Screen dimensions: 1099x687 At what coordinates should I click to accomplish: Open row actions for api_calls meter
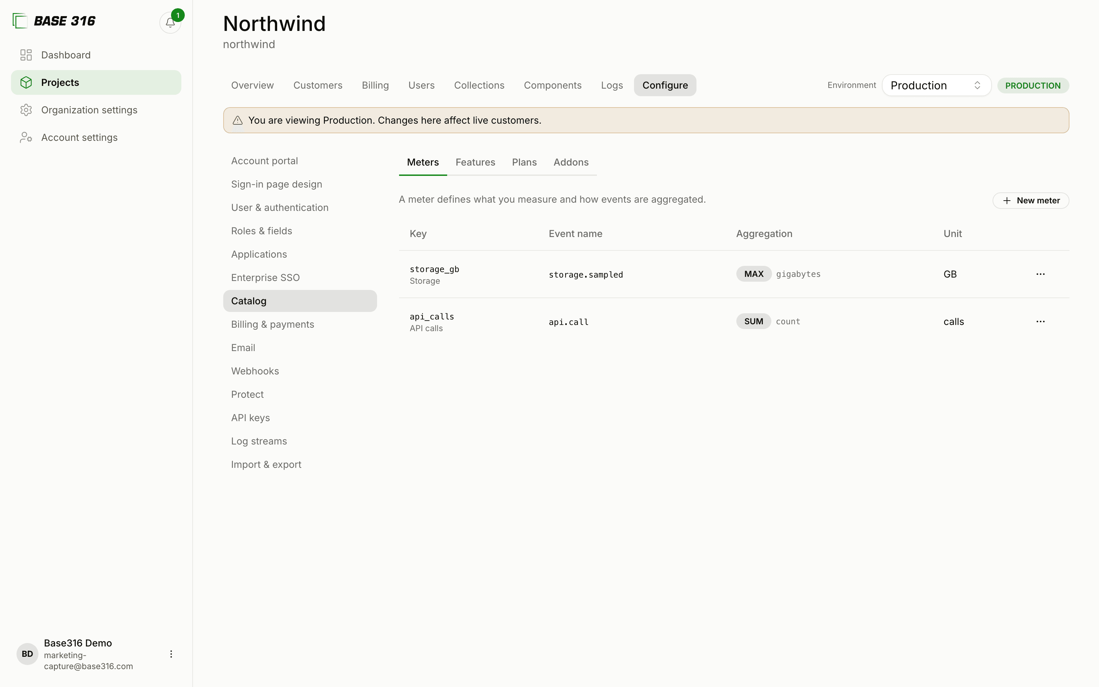click(x=1040, y=321)
